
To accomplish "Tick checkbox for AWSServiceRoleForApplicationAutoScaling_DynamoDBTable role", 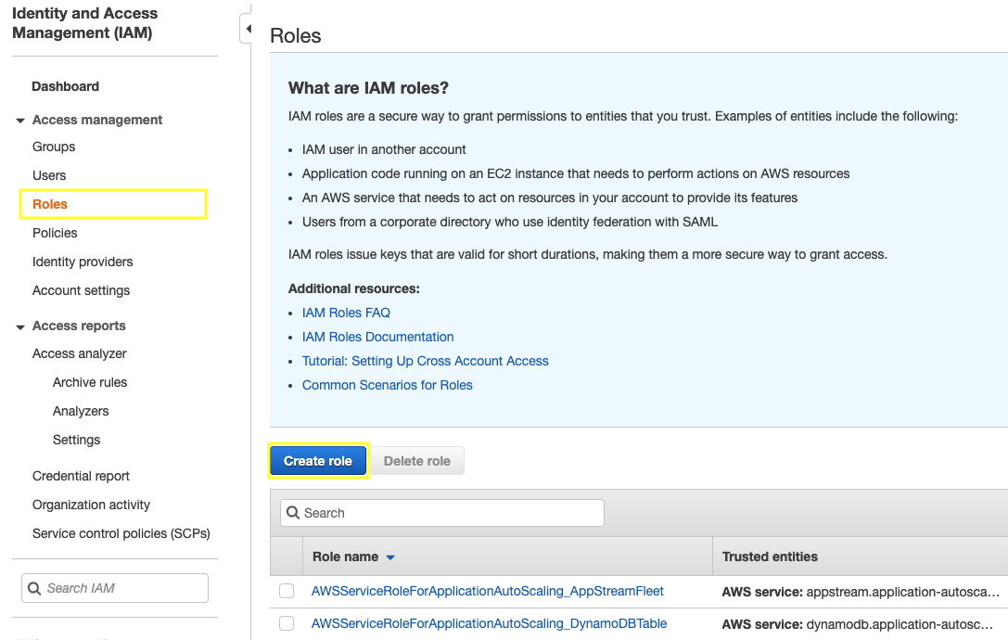I will click(x=287, y=623).
